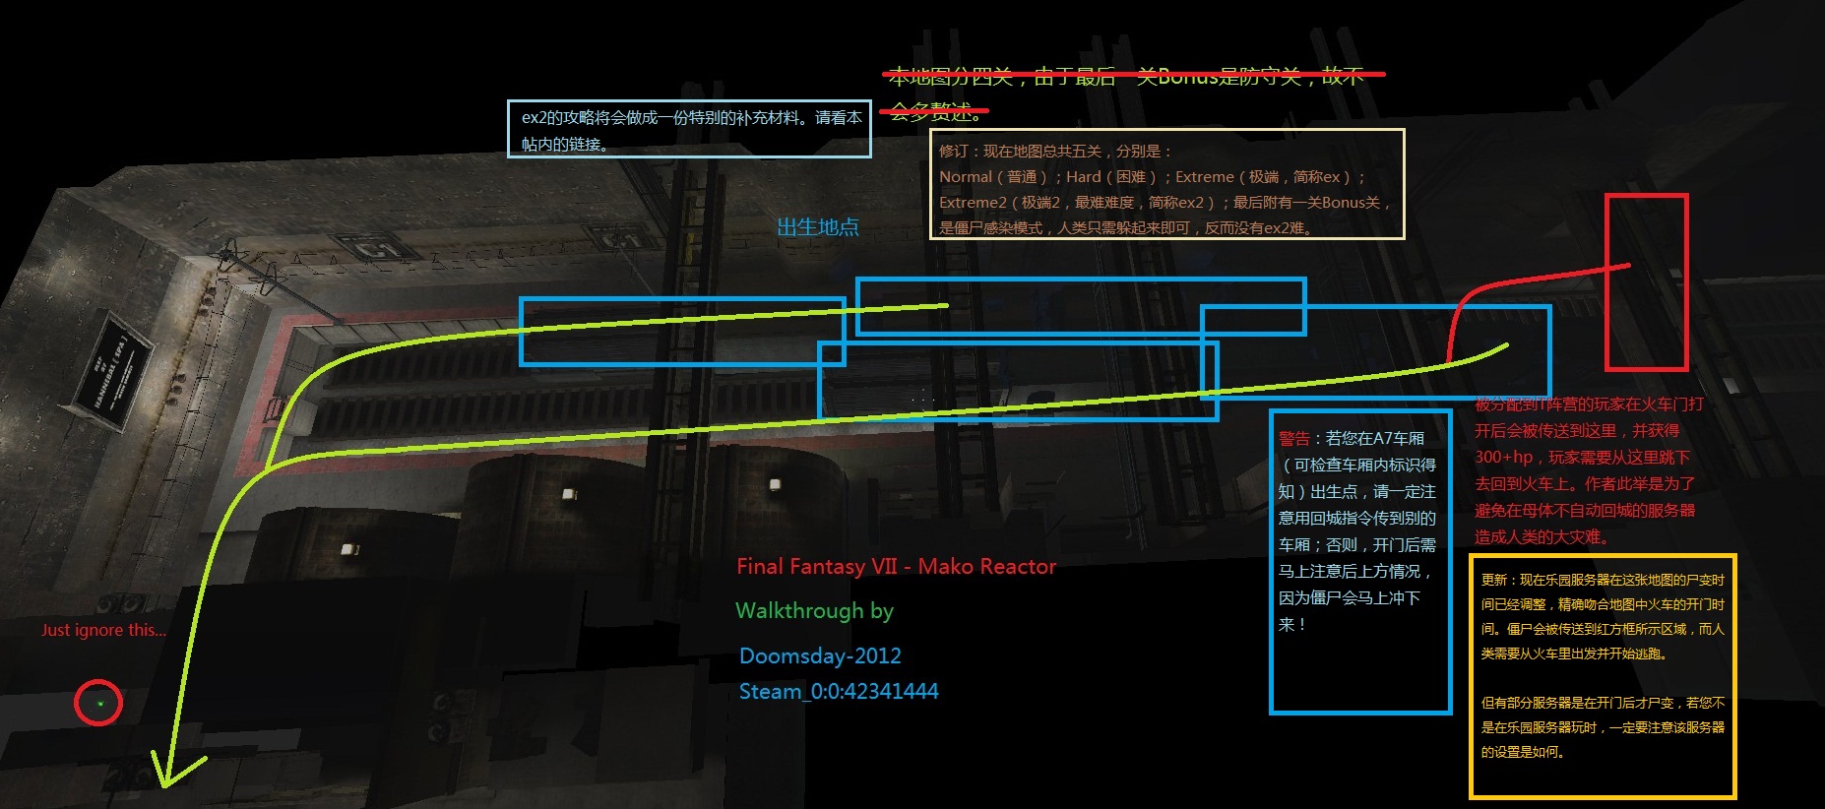Click '修订：现在地图总共五关，分别是：' line
The width and height of the screenshot is (1825, 809).
pyautogui.click(x=1055, y=151)
